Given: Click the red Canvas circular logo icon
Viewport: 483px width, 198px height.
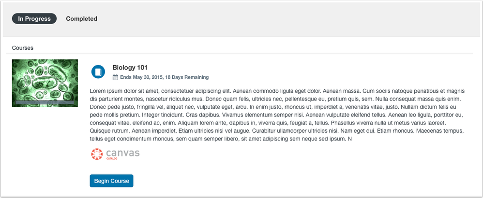Looking at the screenshot, I should click(97, 154).
